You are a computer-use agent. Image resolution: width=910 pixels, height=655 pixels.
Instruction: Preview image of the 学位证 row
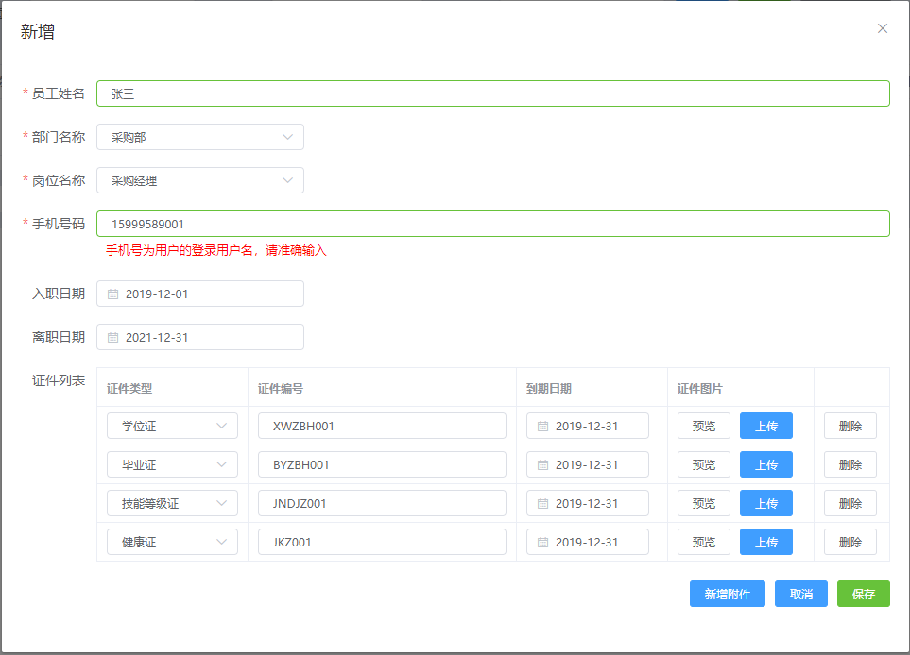pos(703,426)
